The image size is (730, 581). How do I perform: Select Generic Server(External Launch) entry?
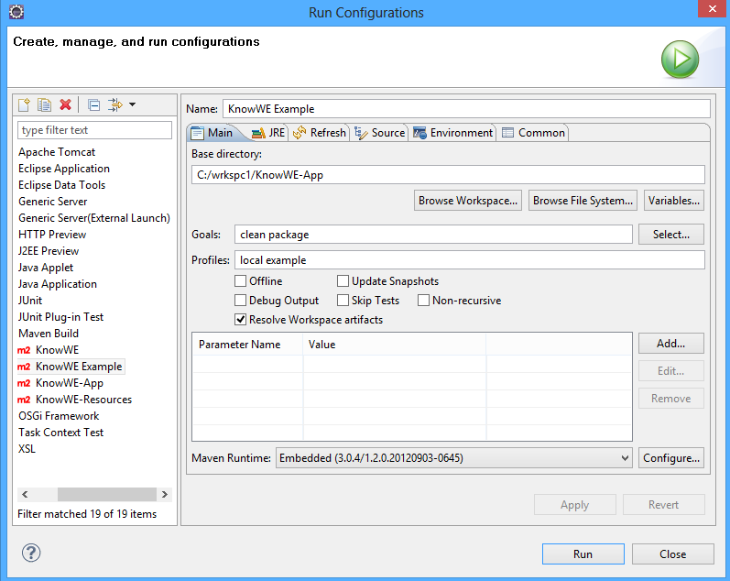[94, 218]
